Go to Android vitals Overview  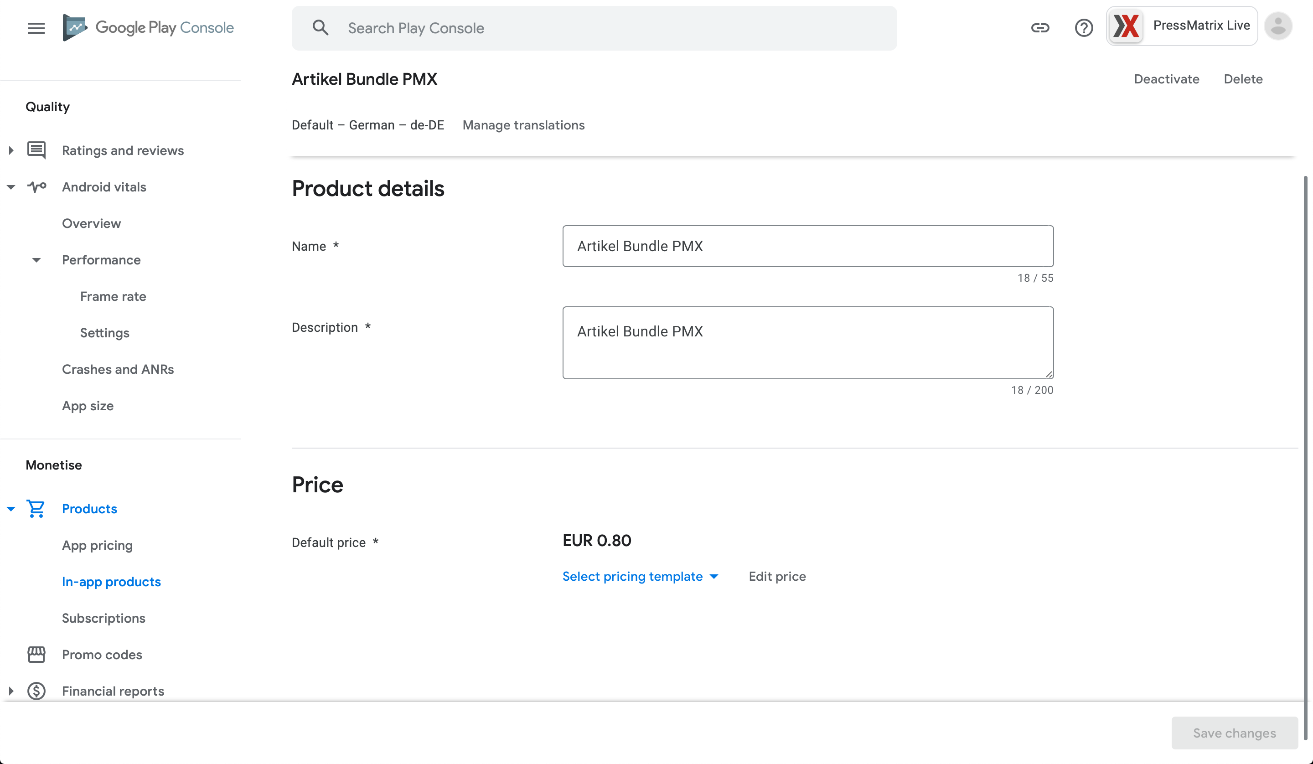tap(91, 223)
